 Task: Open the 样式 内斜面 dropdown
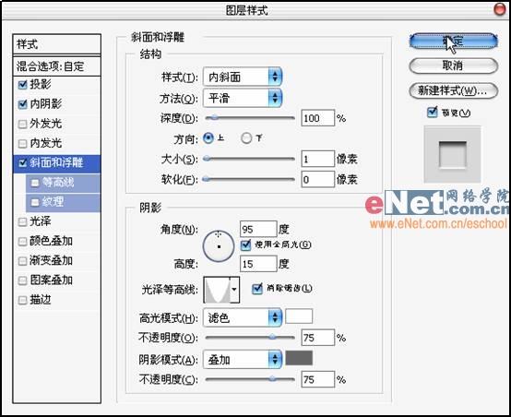[x=243, y=77]
